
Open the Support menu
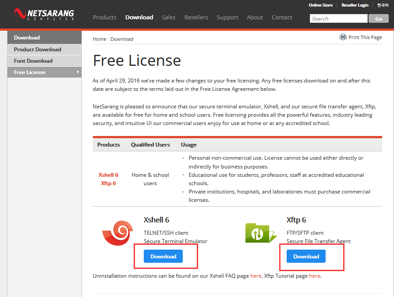(x=227, y=18)
